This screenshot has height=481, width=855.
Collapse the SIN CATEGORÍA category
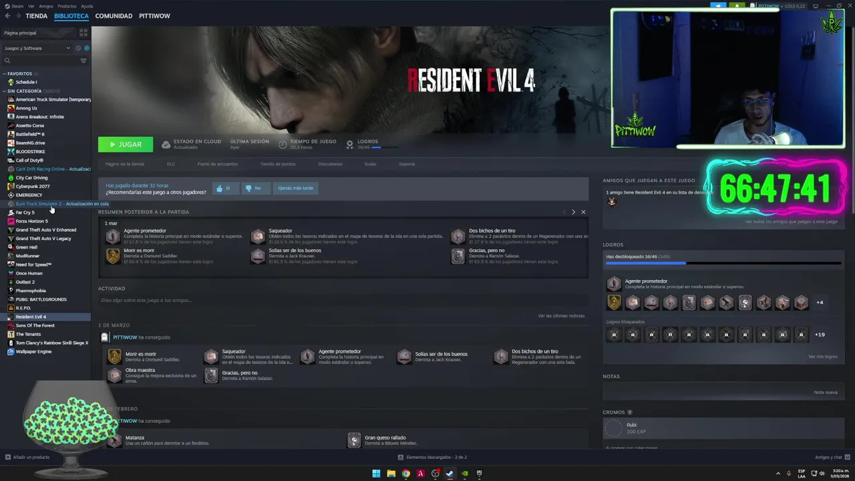point(5,91)
